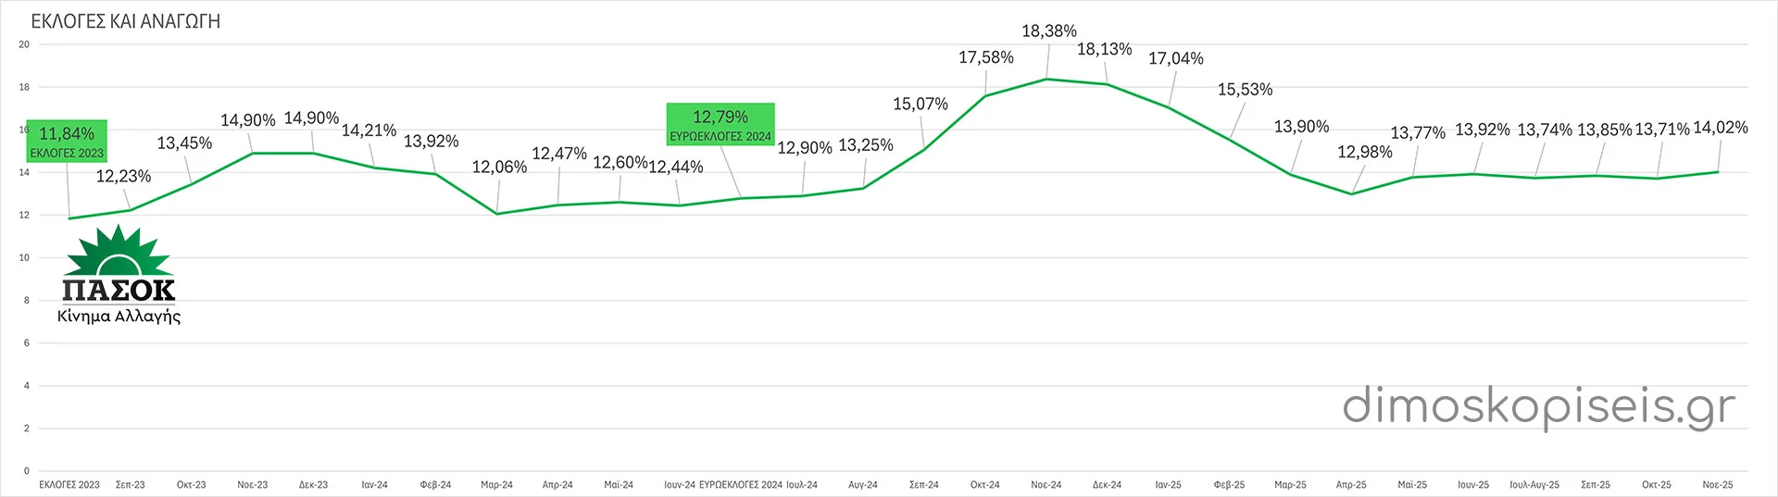
Task: Click the 12,79% ΕΥΡΩΕΚΛΟΓΕΣ 2024 green label
Action: coord(720,125)
